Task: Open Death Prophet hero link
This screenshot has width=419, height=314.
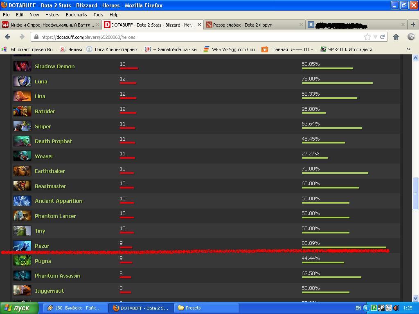Action: coord(53,141)
